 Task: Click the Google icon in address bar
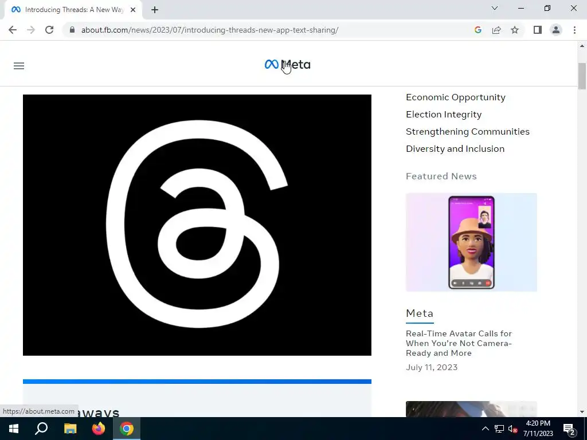[x=478, y=30]
